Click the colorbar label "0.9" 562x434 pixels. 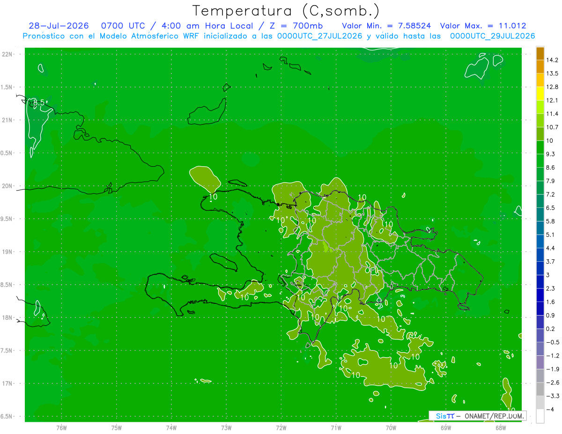[x=550, y=316]
